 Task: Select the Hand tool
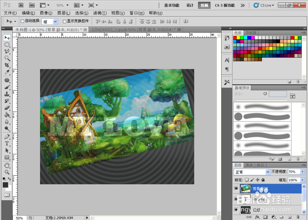(x=7, y=165)
